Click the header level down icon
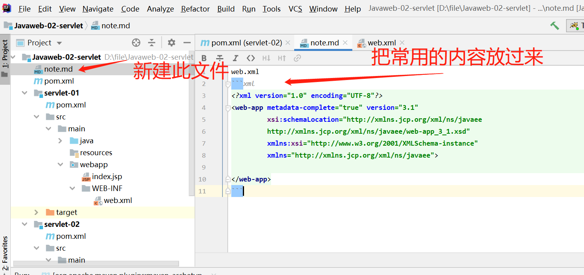This screenshot has height=275, width=584. (x=266, y=58)
